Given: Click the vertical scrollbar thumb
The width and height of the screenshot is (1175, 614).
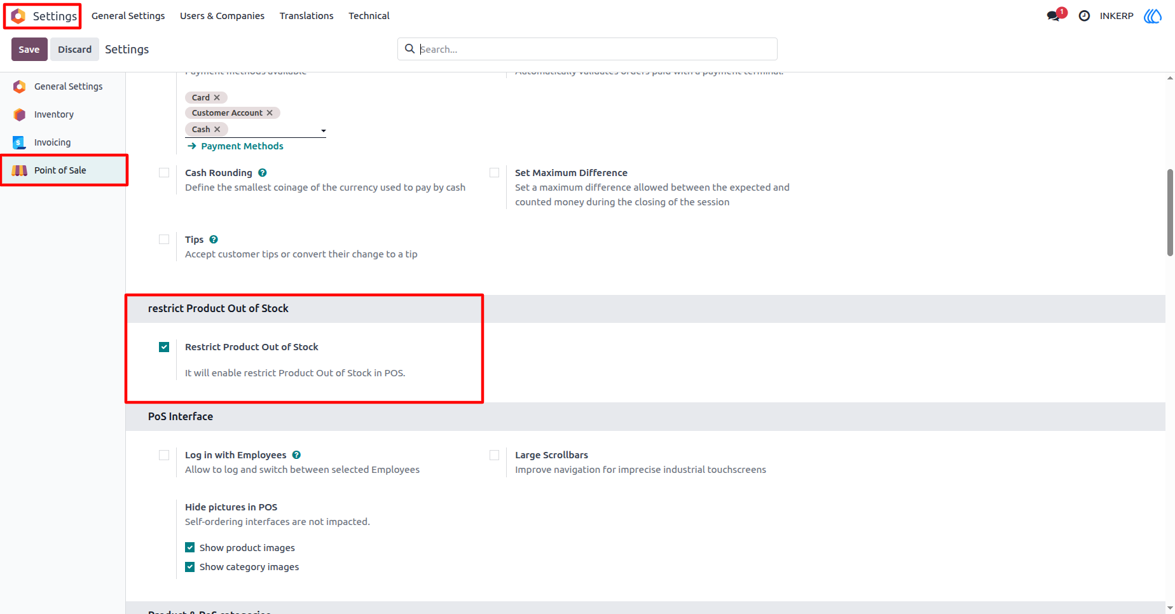Looking at the screenshot, I should pos(1170,212).
